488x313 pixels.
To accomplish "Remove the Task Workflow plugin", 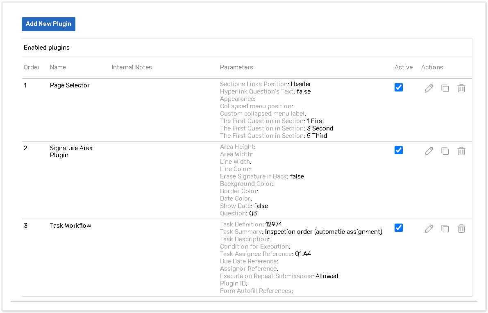I will pos(461,228).
